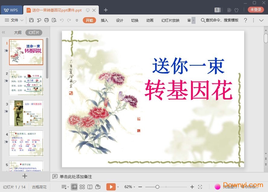The height and width of the screenshot is (192, 268).
Task: Collapse the ribbon with the chevron
Action: [262, 20]
